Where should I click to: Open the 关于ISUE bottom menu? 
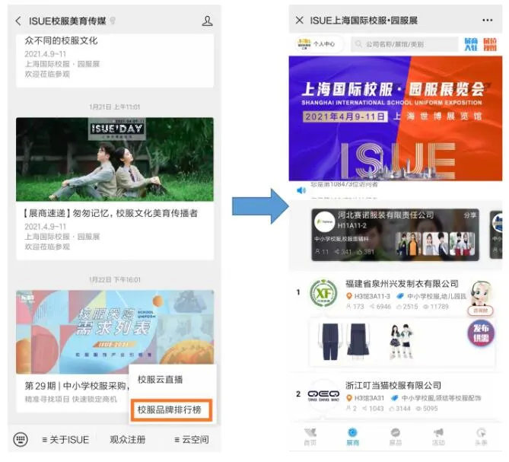tap(65, 440)
